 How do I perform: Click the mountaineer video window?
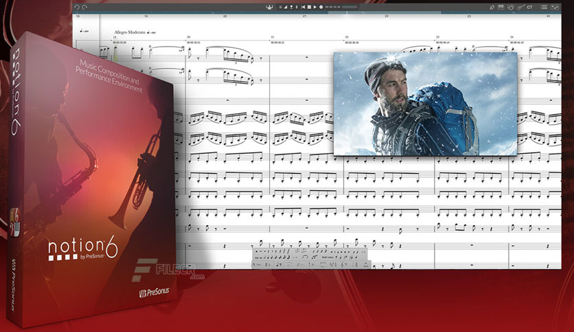pyautogui.click(x=426, y=104)
